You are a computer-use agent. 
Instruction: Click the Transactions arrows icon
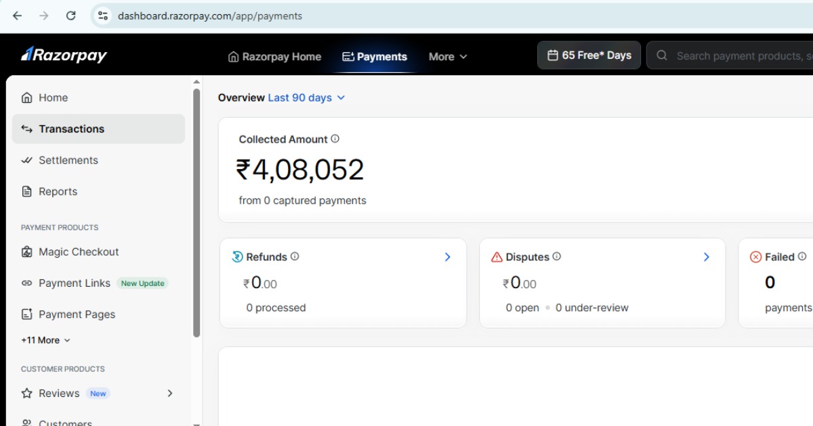pos(27,128)
